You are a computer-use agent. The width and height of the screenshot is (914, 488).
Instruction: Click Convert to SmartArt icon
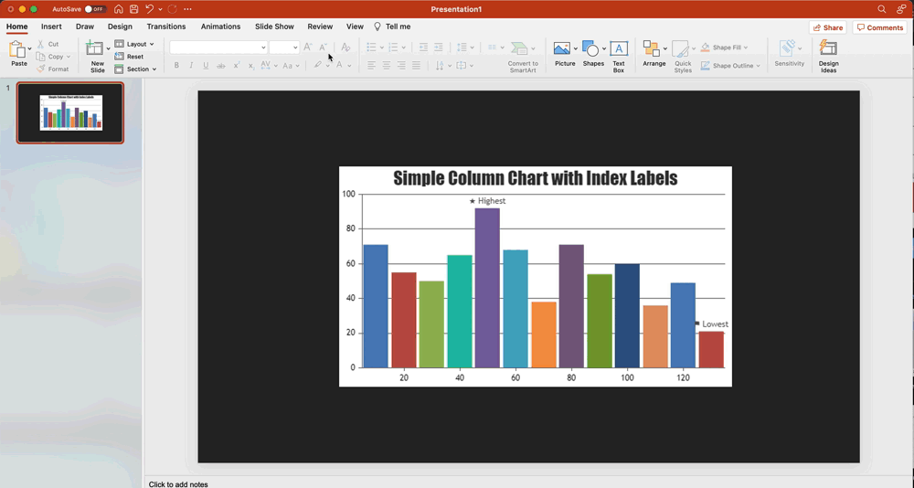point(519,48)
